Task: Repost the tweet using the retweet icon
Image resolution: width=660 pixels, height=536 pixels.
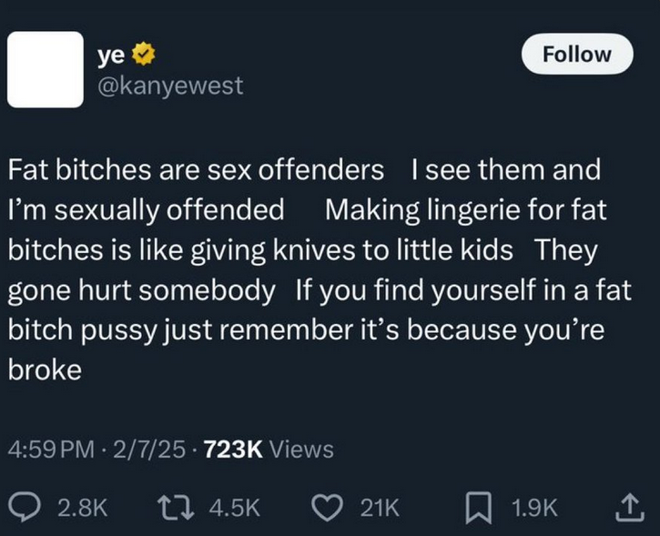Action: click(175, 508)
